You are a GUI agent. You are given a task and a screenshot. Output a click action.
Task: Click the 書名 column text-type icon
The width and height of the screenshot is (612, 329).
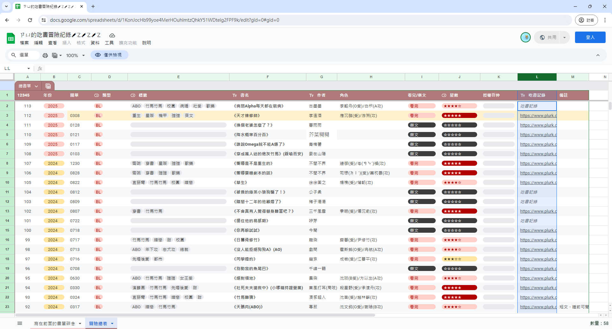click(235, 95)
